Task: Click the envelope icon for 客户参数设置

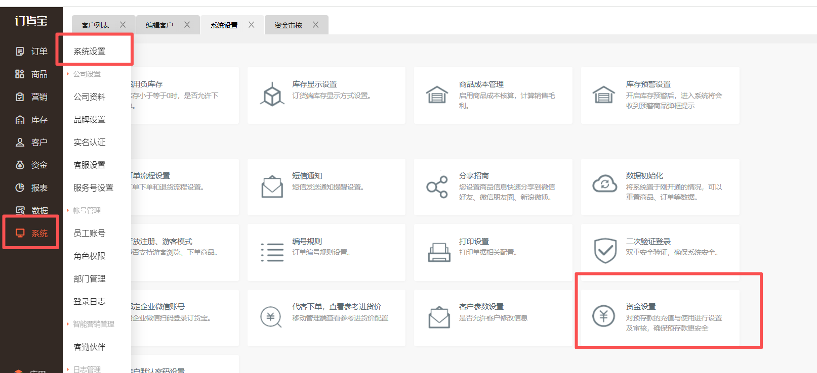Action: point(439,317)
